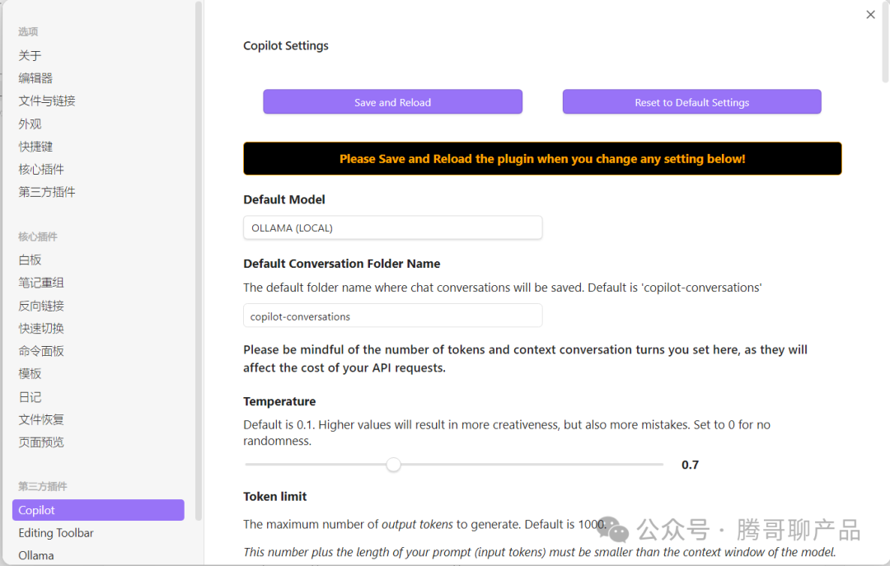
Task: Select 笔记重组 core plugin settings
Action: coord(41,283)
